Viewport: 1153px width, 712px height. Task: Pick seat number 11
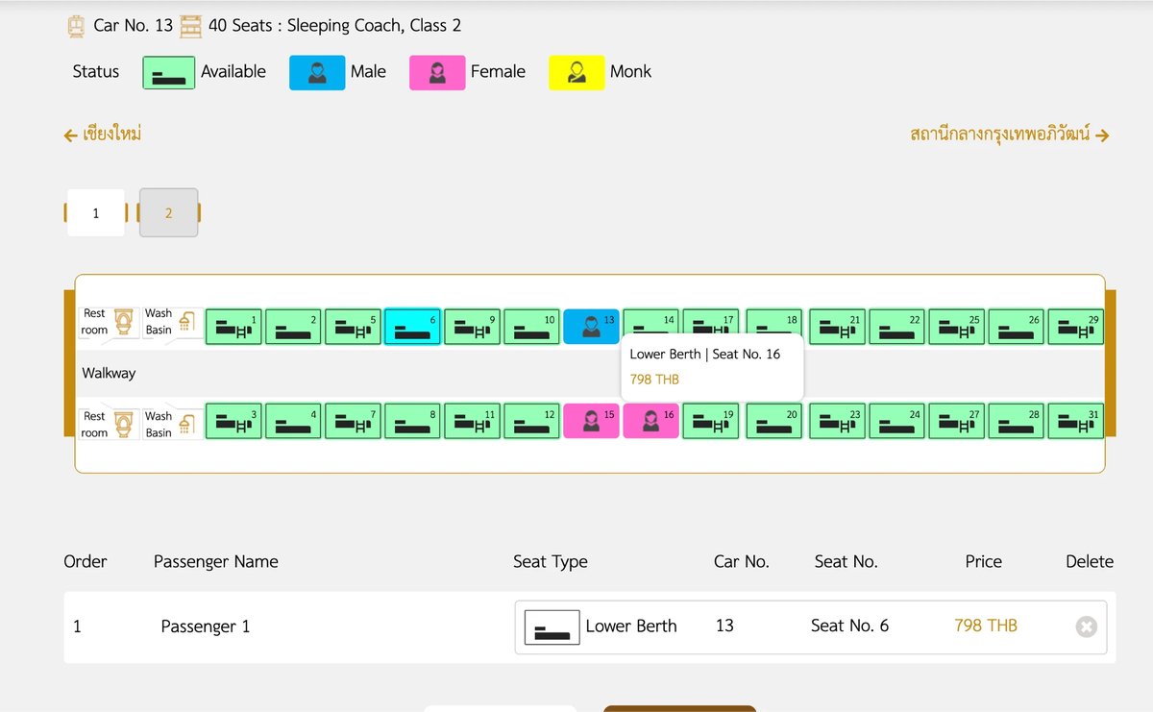[x=472, y=421]
